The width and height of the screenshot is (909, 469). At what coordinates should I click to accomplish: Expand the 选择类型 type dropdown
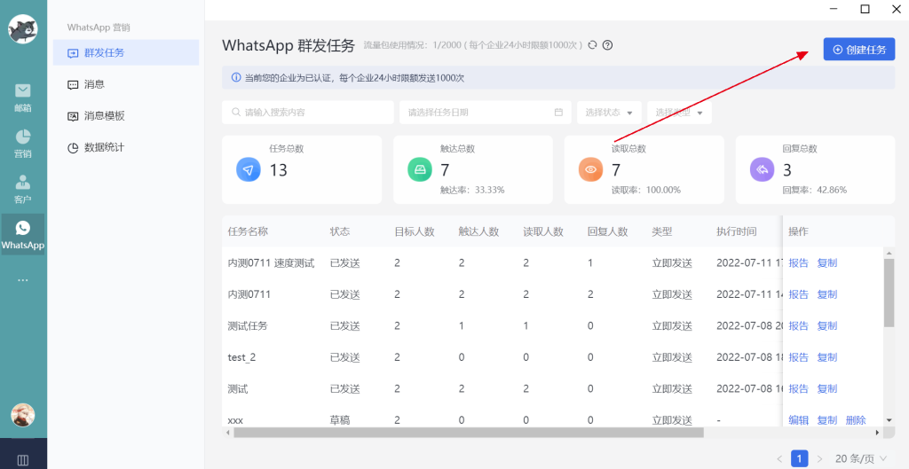tap(679, 113)
